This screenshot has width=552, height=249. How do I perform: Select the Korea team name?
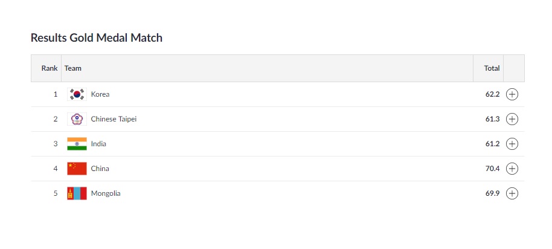coord(100,94)
